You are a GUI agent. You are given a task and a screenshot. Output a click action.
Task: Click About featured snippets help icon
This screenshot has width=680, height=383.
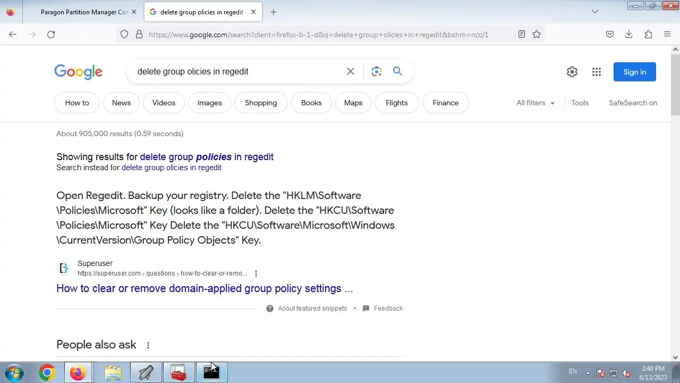point(270,309)
